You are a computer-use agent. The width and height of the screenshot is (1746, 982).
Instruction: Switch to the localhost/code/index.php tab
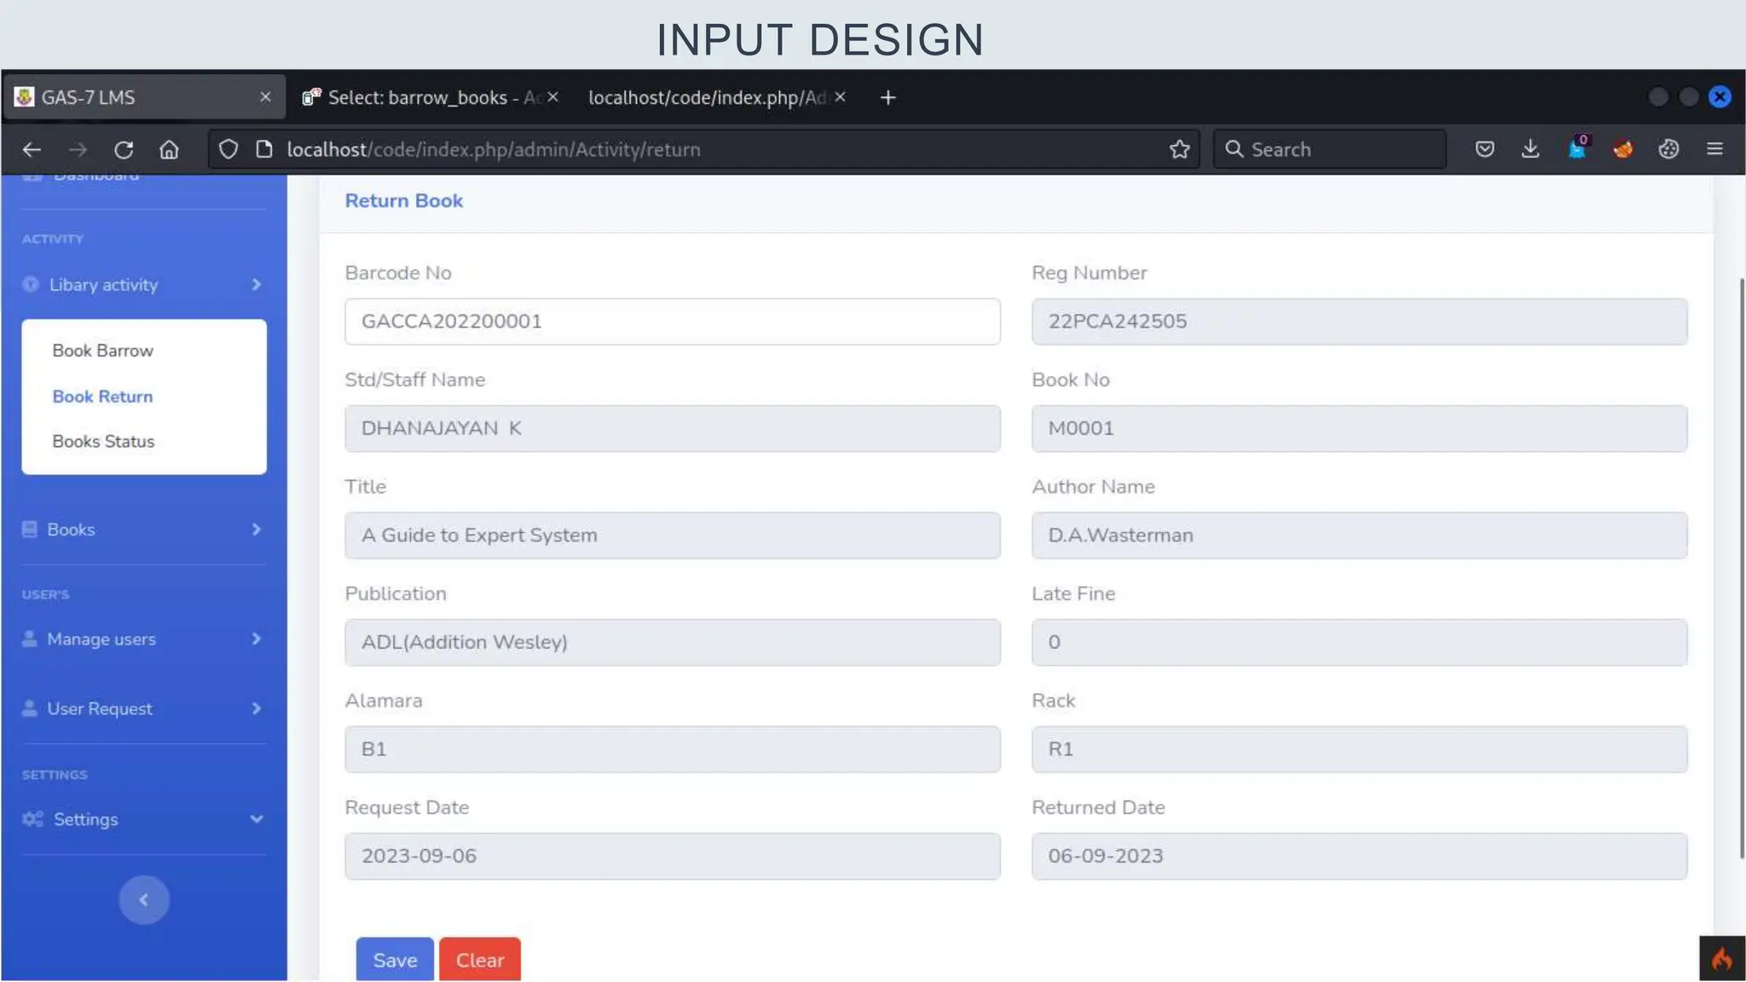tap(717, 97)
